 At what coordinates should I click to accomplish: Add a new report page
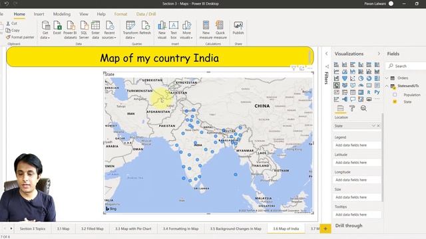pos(325,228)
